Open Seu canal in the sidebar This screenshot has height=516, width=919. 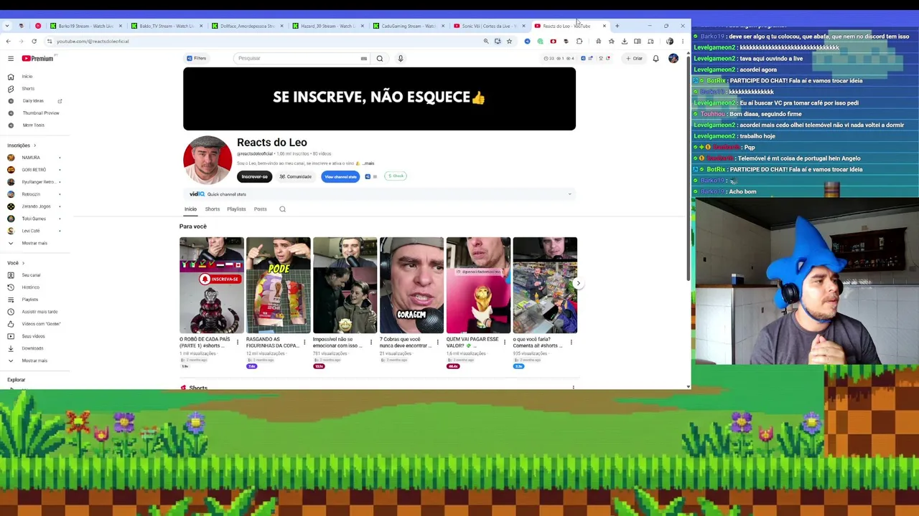31,275
